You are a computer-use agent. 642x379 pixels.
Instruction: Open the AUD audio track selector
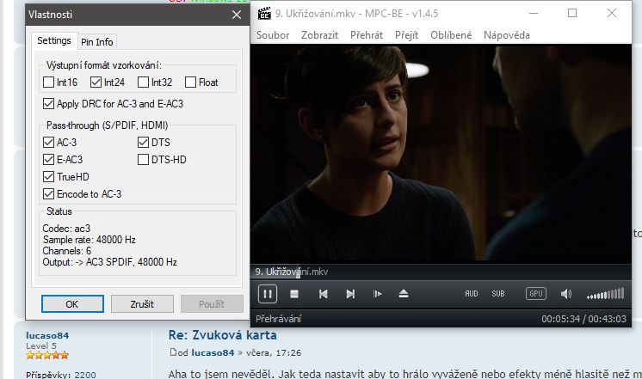[472, 294]
